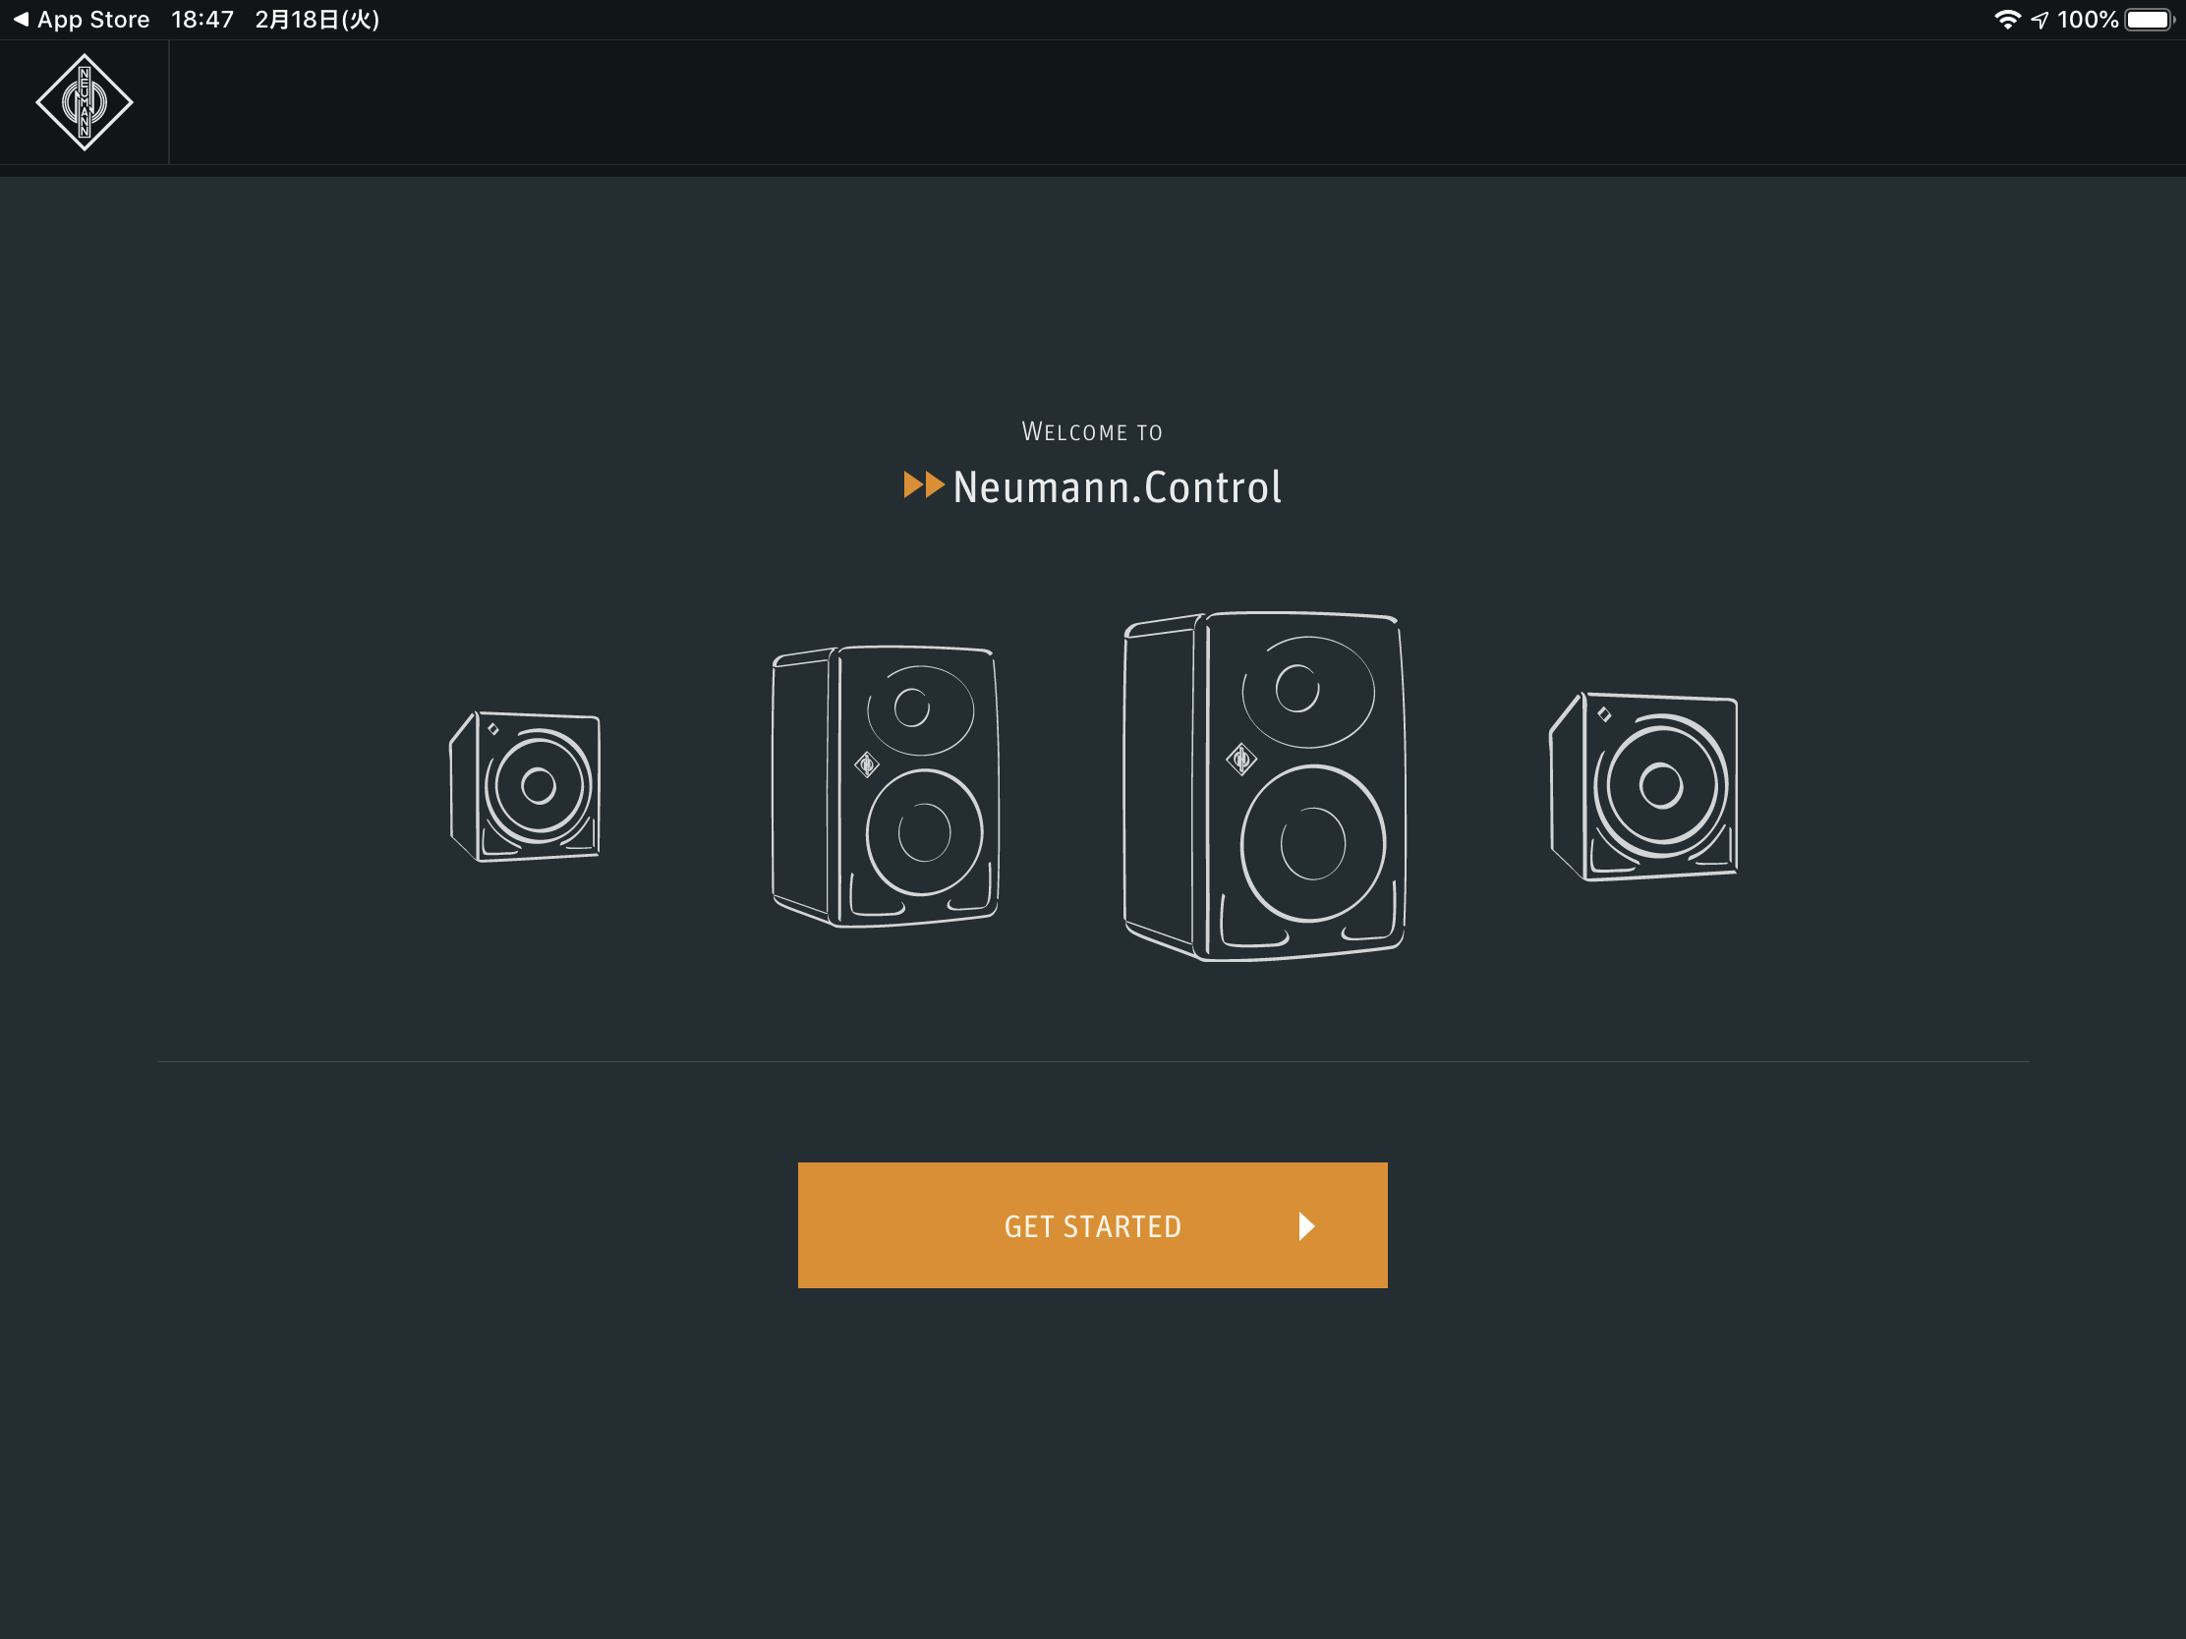Image resolution: width=2186 pixels, height=1639 pixels.
Task: Tap the date 2月18日(火) in status bar
Action: coord(317,20)
